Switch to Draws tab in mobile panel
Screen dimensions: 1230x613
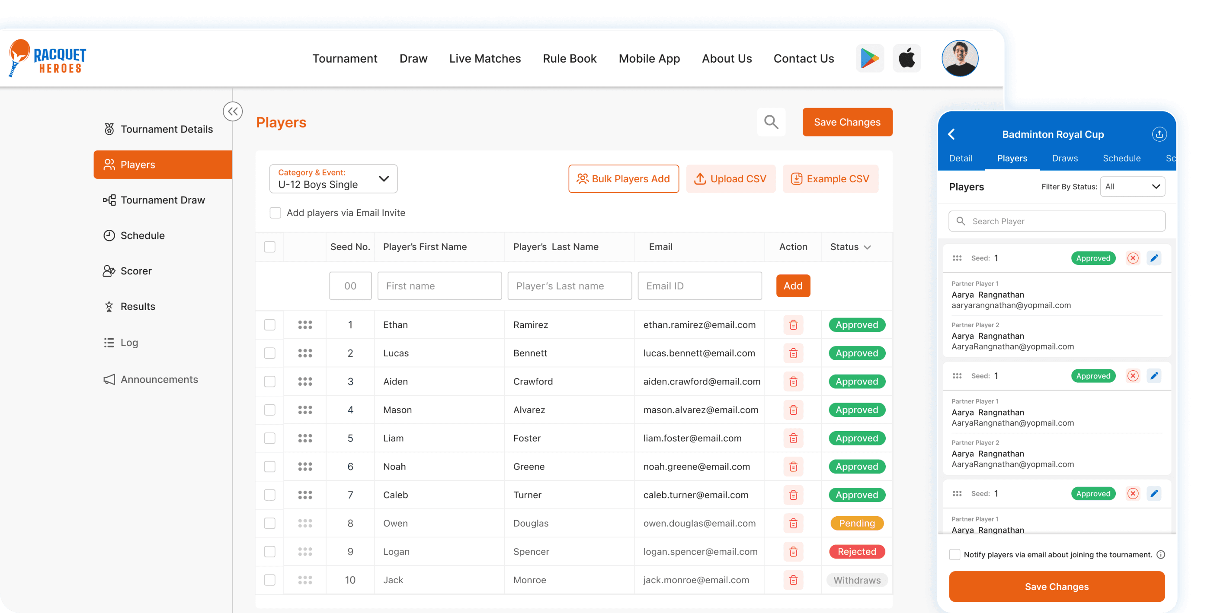[1064, 159]
